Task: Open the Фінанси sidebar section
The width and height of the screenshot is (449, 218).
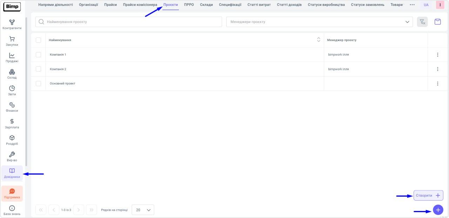Action: (x=12, y=107)
